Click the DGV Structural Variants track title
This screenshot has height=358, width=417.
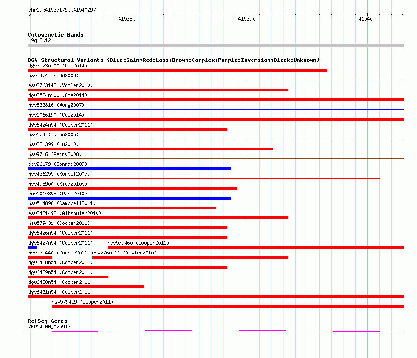pyautogui.click(x=174, y=60)
